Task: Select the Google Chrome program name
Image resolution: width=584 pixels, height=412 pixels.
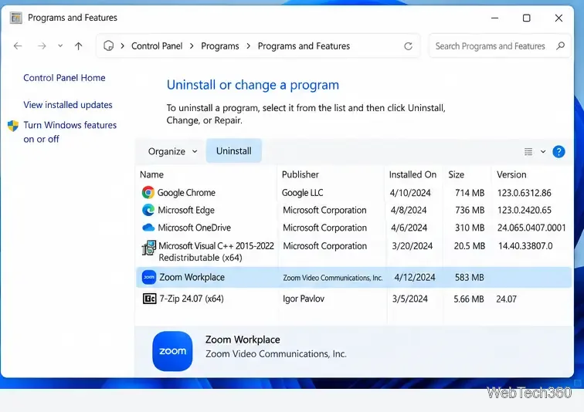Action: (186, 193)
